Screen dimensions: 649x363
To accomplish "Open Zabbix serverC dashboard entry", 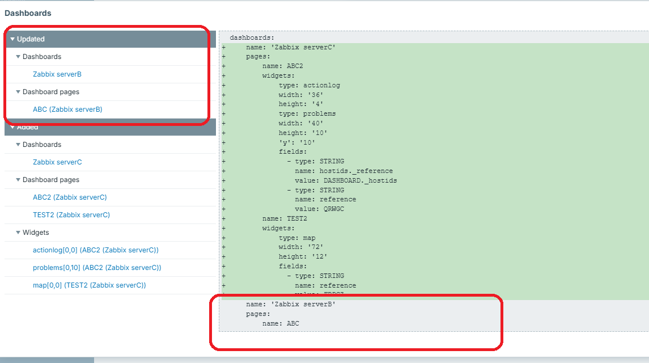I will pos(57,162).
